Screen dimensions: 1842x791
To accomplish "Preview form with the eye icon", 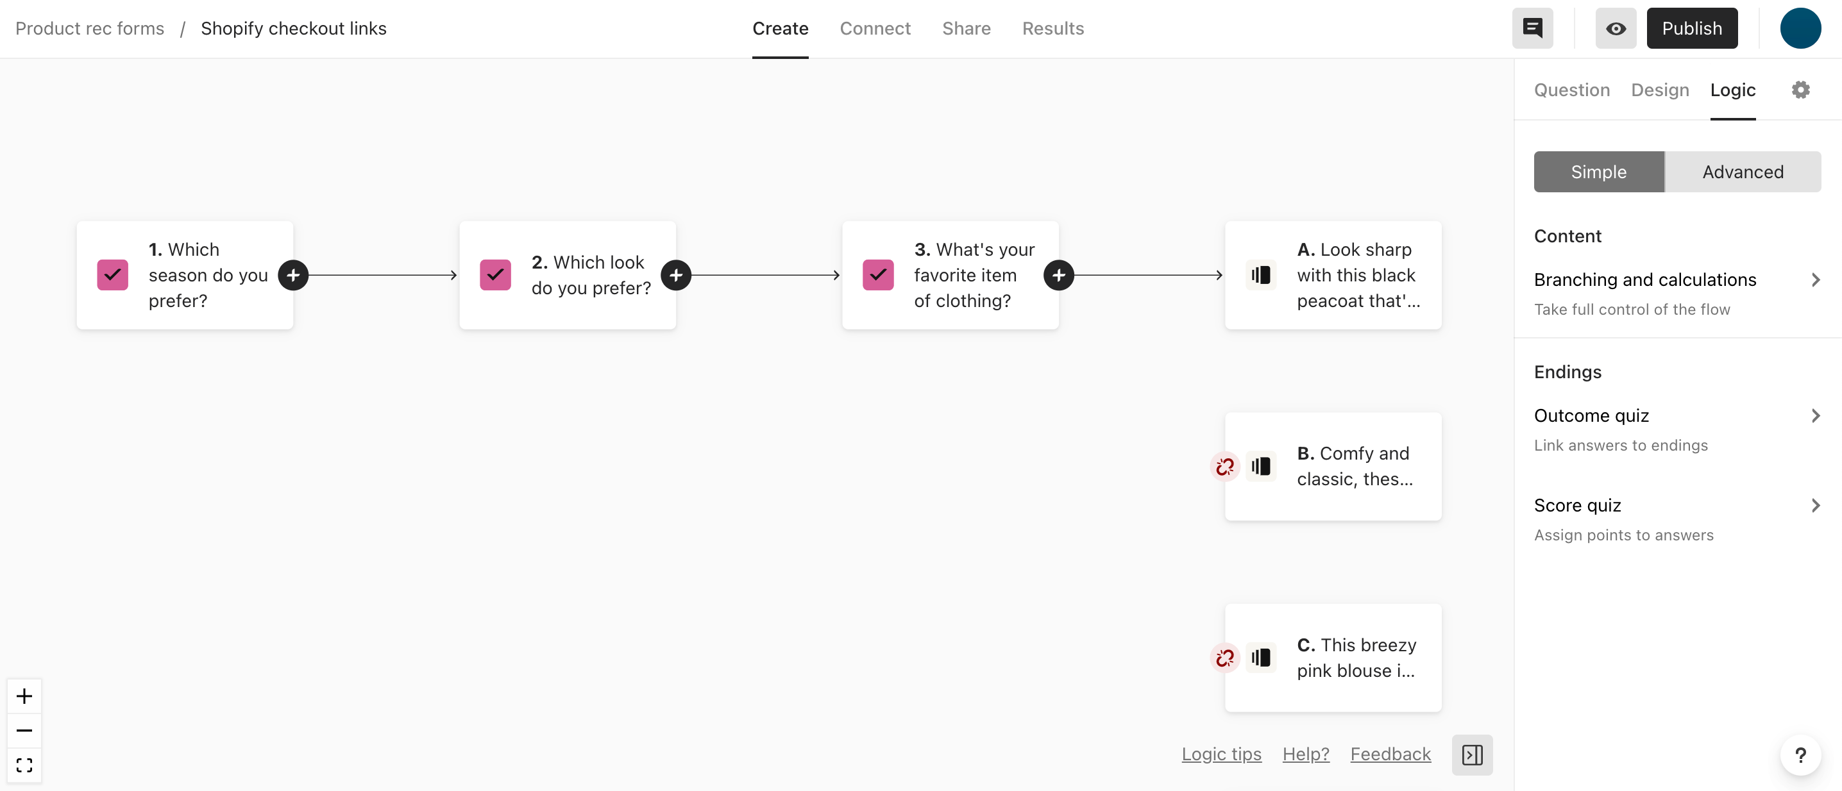I will pyautogui.click(x=1616, y=29).
